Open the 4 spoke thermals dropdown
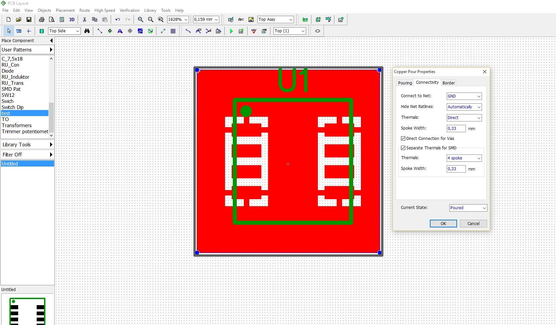Viewport: 556px width, 325px height. click(464, 158)
